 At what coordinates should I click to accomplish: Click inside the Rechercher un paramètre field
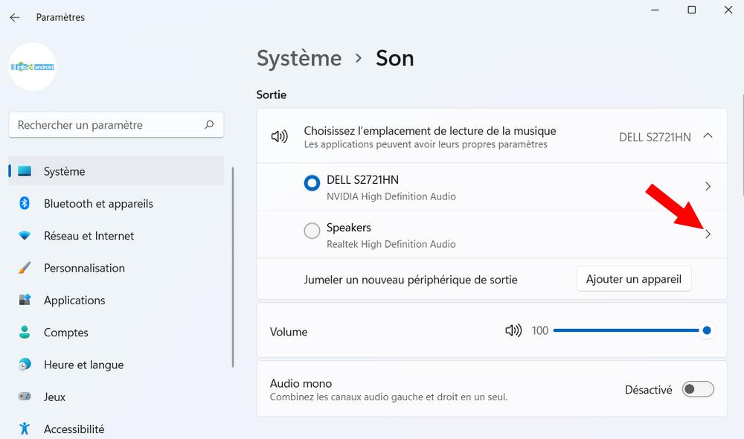pyautogui.click(x=112, y=124)
